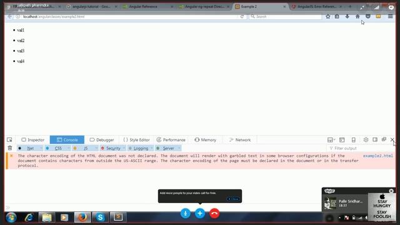Expand Security filter dropdown arrow
This screenshot has width=400, height=225.
[x=124, y=148]
